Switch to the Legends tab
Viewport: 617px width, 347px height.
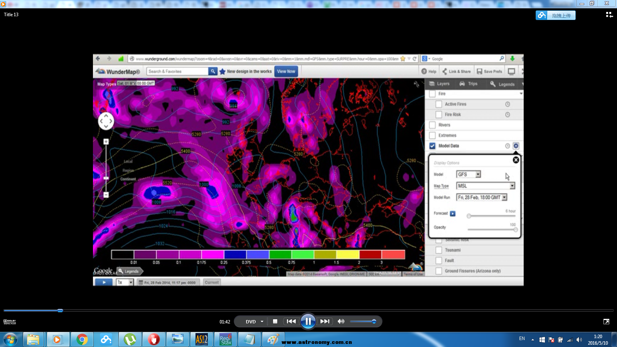(x=502, y=84)
